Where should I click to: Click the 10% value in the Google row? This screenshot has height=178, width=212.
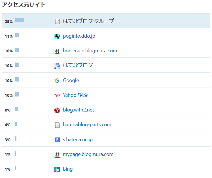pos(9,81)
